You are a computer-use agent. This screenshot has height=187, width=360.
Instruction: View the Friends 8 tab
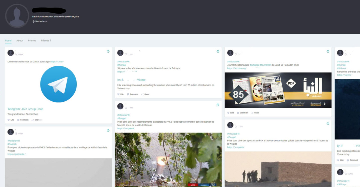[46, 41]
